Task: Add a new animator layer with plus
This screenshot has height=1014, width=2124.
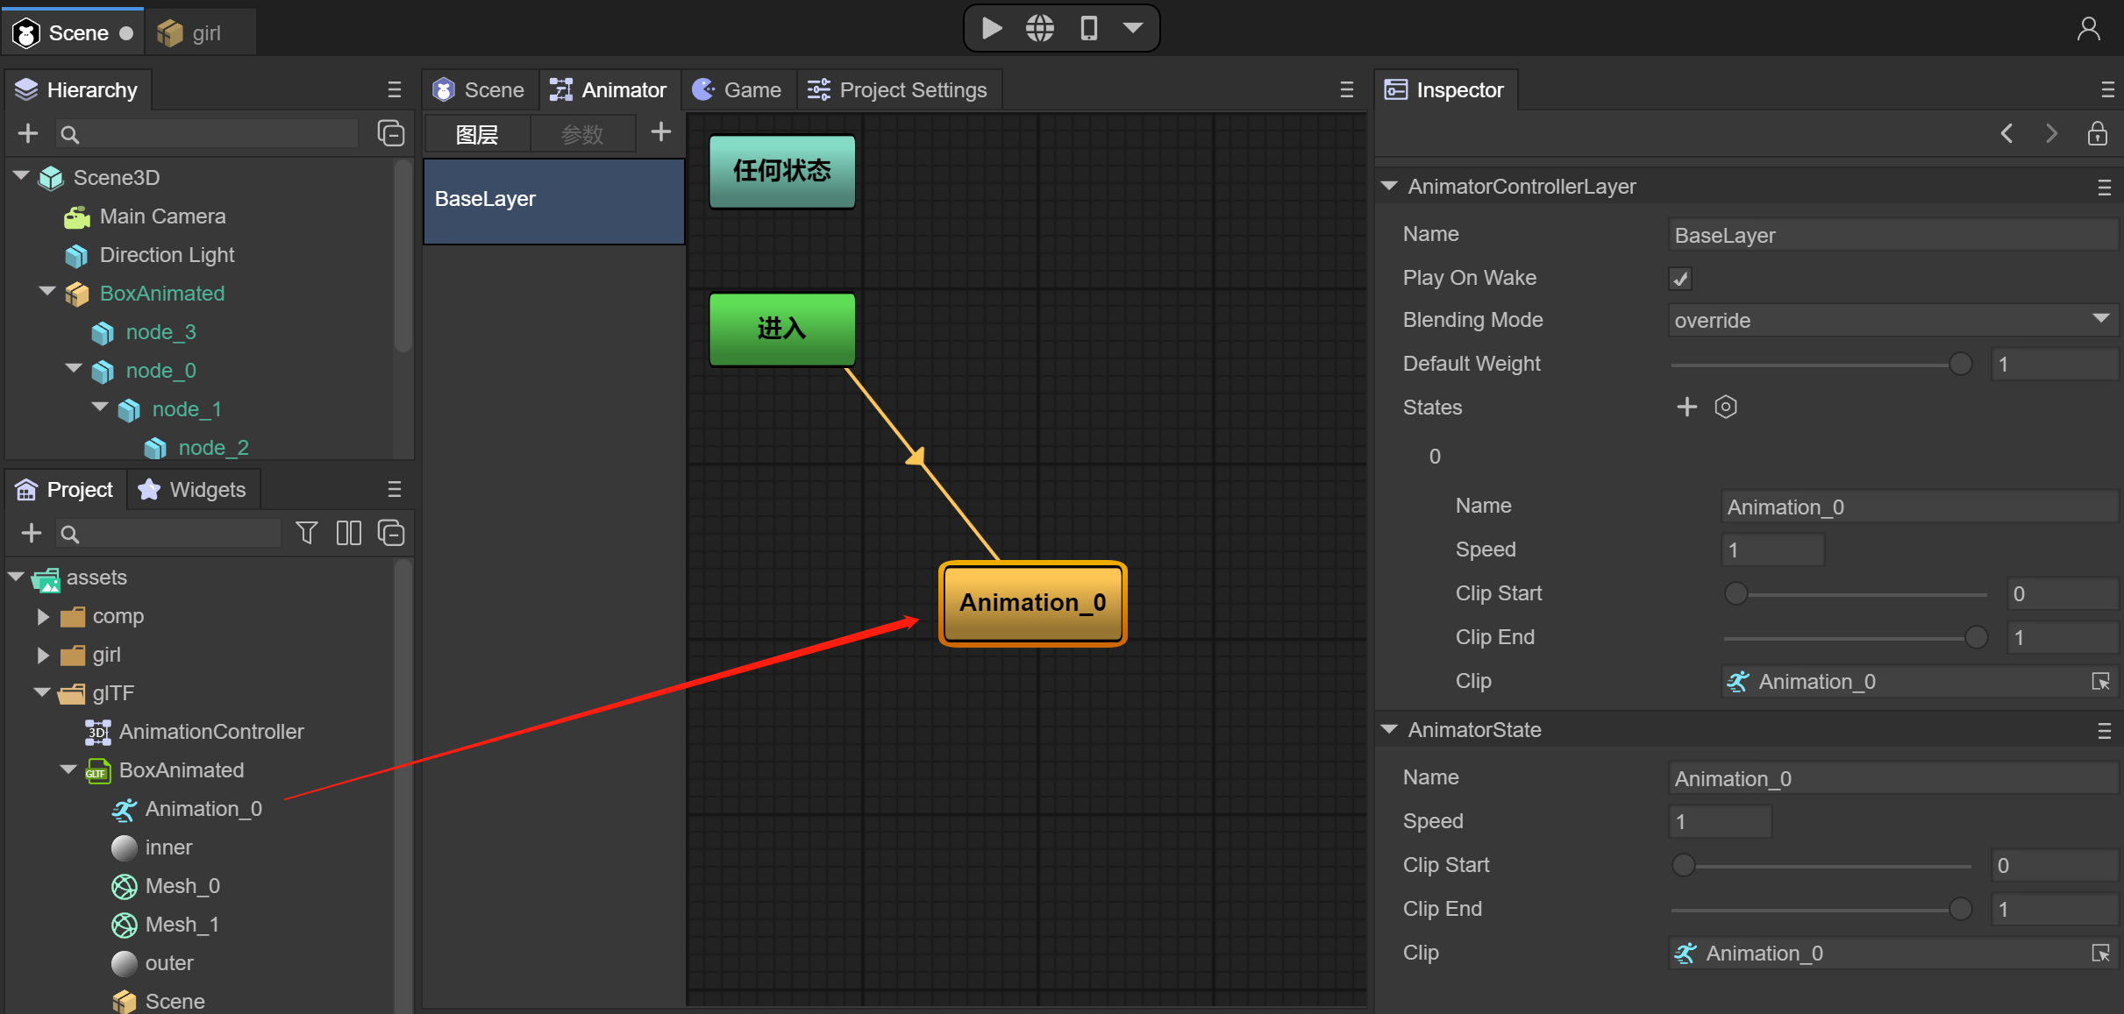Action: coord(660,132)
